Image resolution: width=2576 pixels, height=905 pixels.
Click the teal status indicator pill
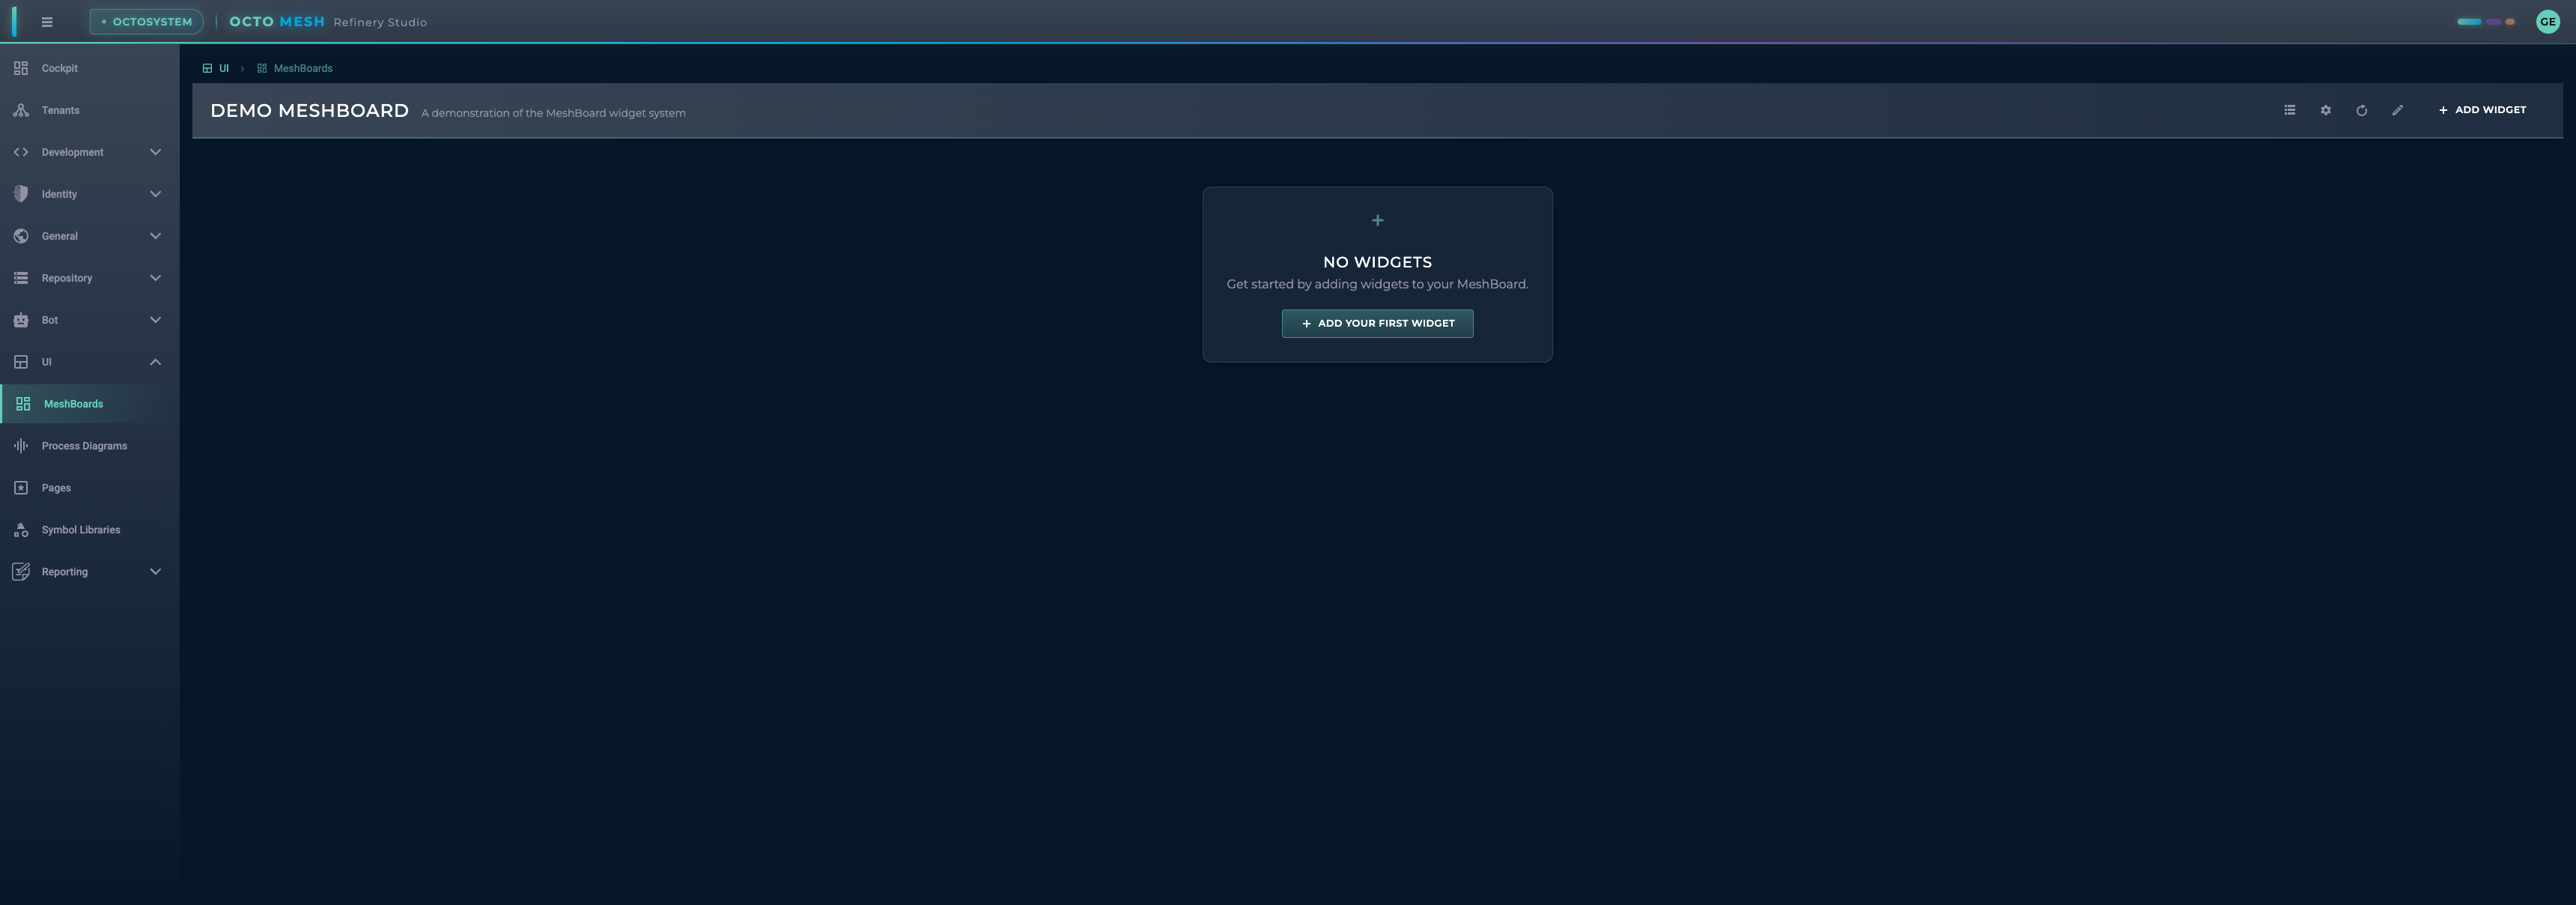(x=2469, y=20)
